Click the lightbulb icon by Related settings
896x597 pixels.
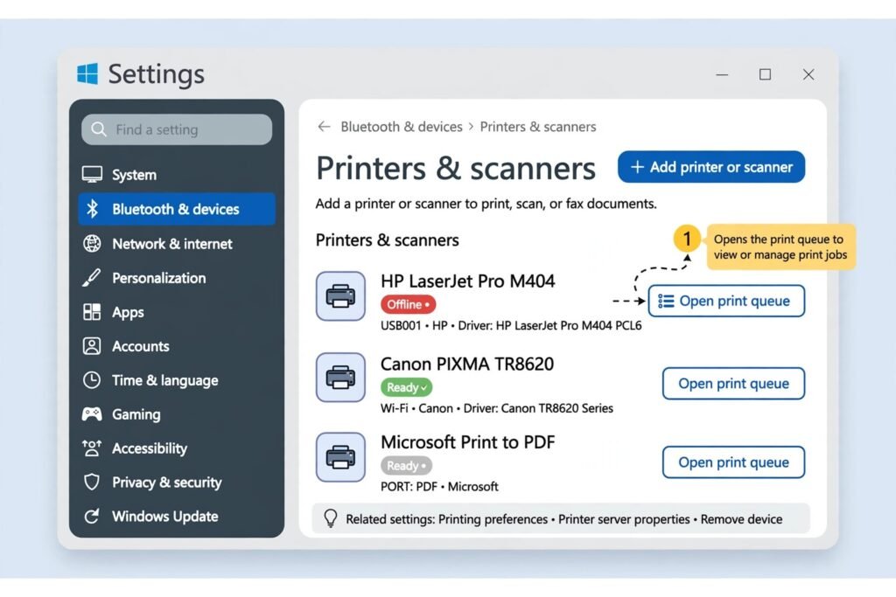click(330, 518)
